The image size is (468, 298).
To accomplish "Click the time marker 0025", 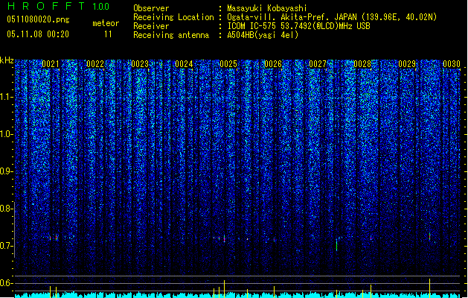I will [x=228, y=64].
